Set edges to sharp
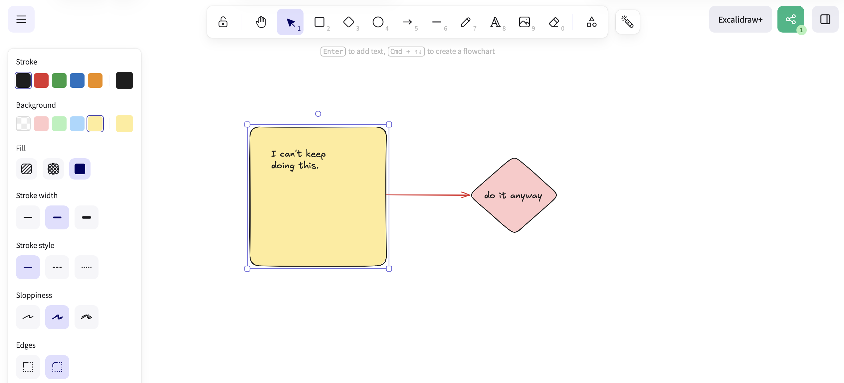The width and height of the screenshot is (844, 383). [x=28, y=367]
